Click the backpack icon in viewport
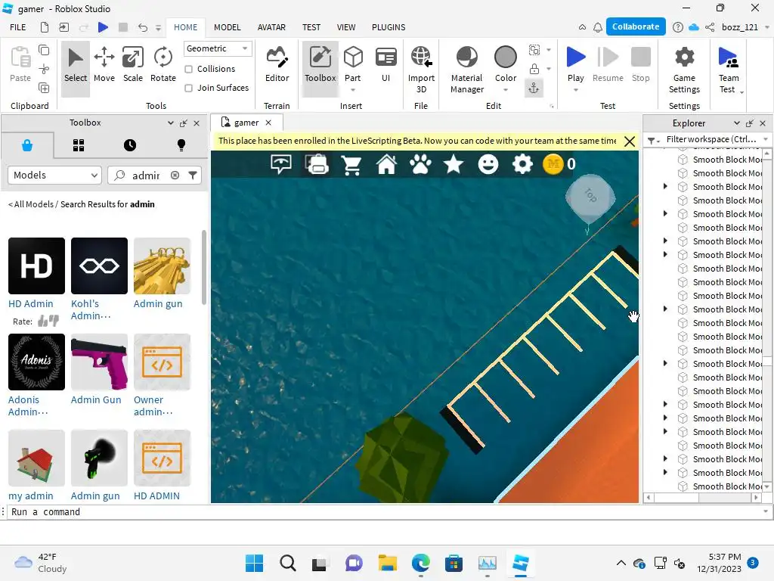774x581 pixels. coord(317,164)
